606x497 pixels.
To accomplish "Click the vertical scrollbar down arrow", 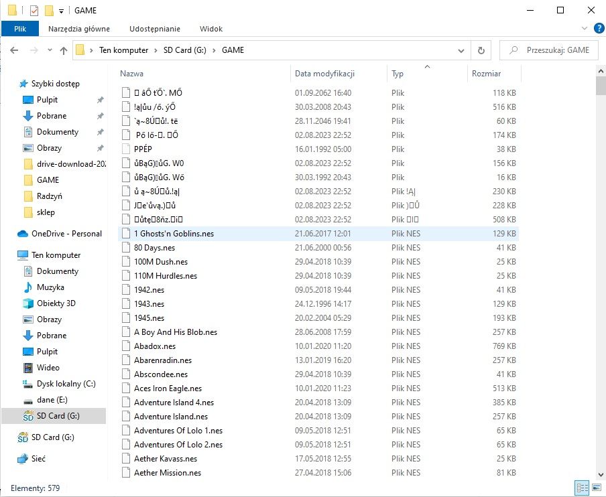I will coord(601,475).
